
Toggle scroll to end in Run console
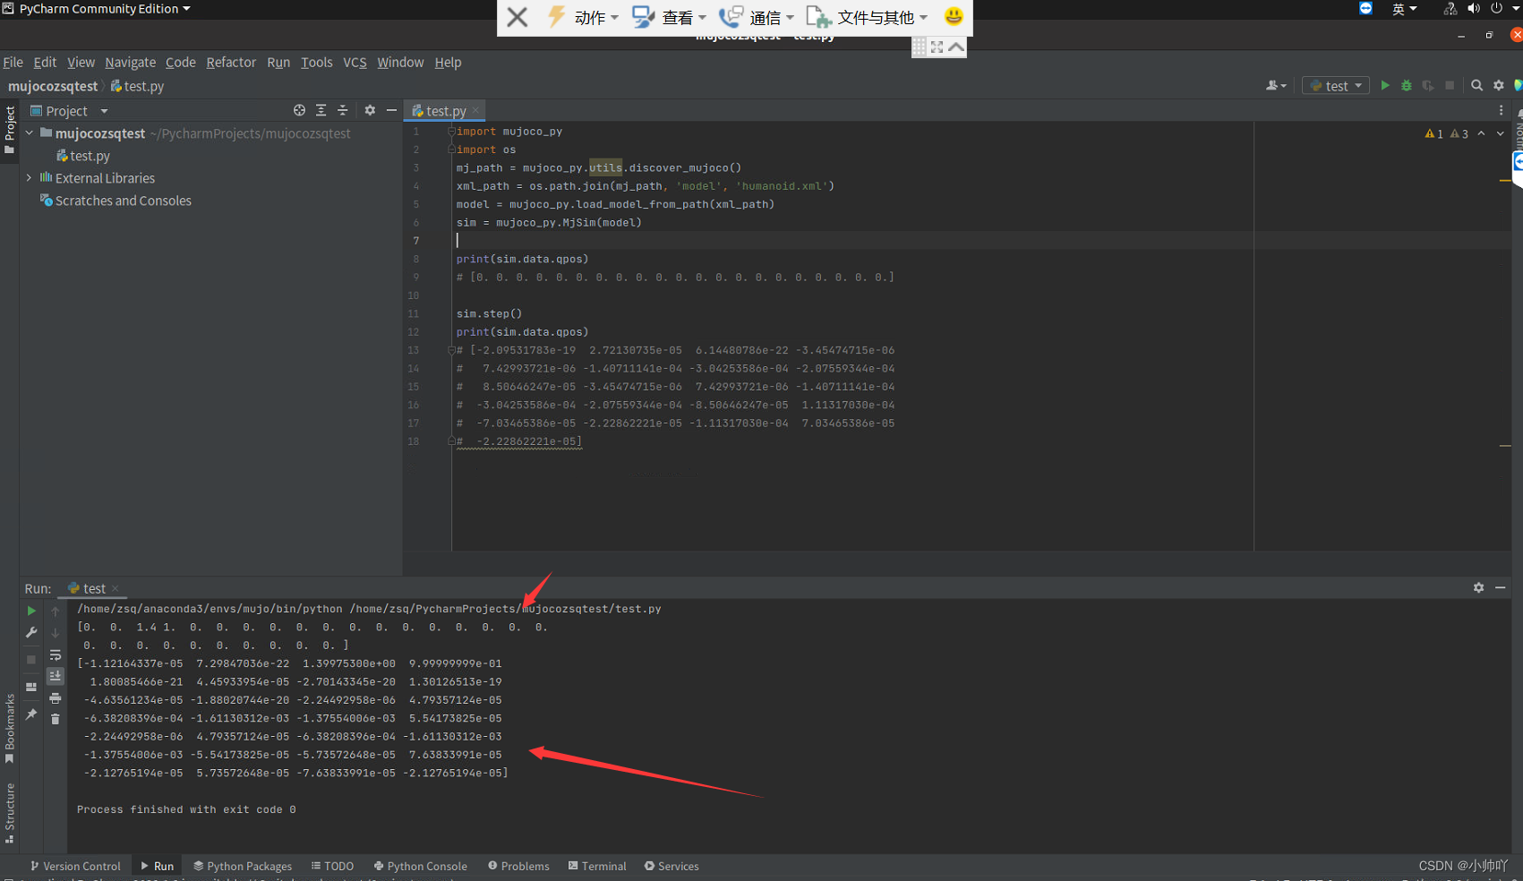56,676
